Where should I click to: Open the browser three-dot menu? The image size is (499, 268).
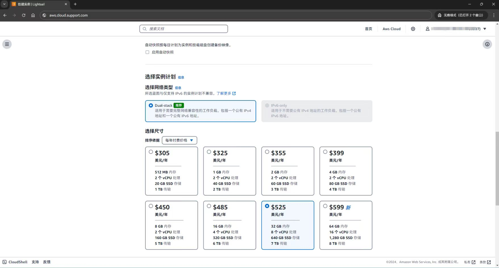(x=494, y=15)
